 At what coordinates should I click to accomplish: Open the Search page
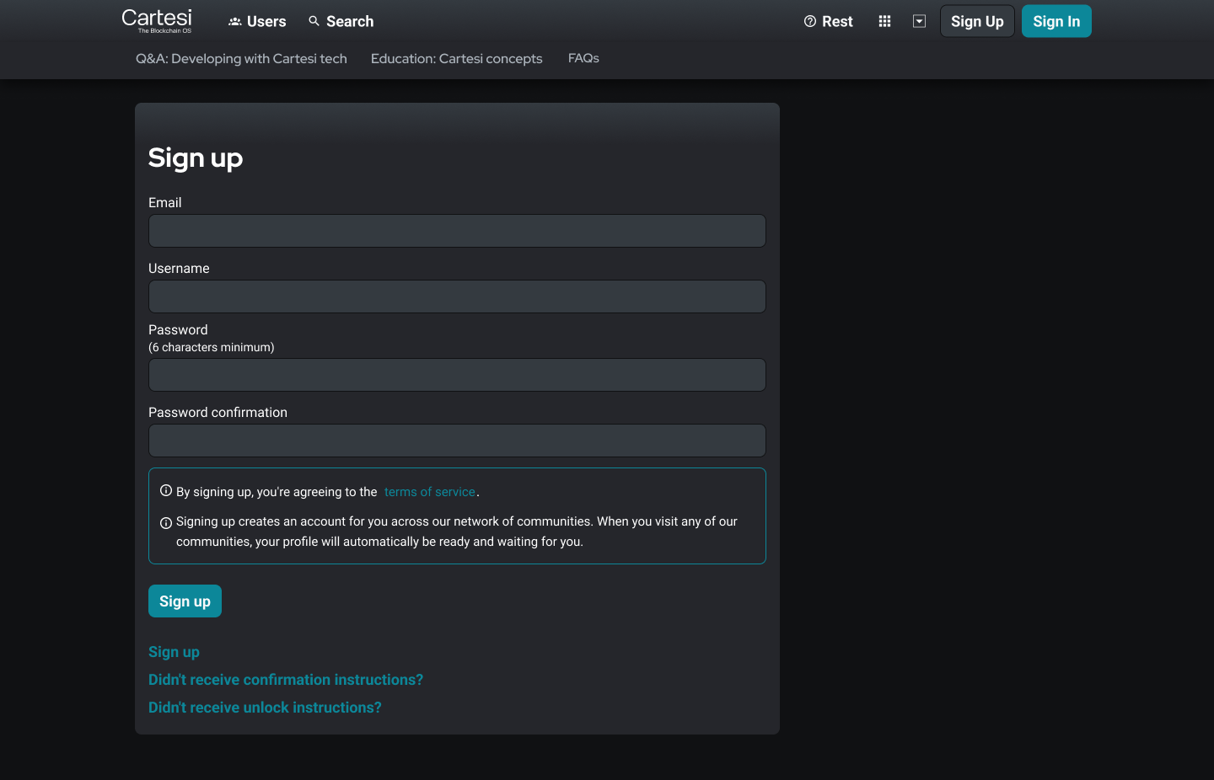(x=341, y=22)
